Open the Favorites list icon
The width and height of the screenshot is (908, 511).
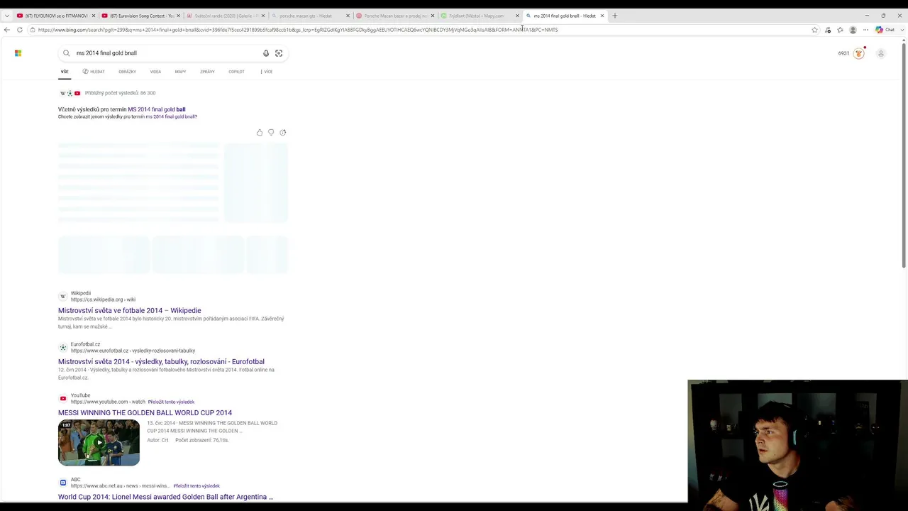pos(840,30)
